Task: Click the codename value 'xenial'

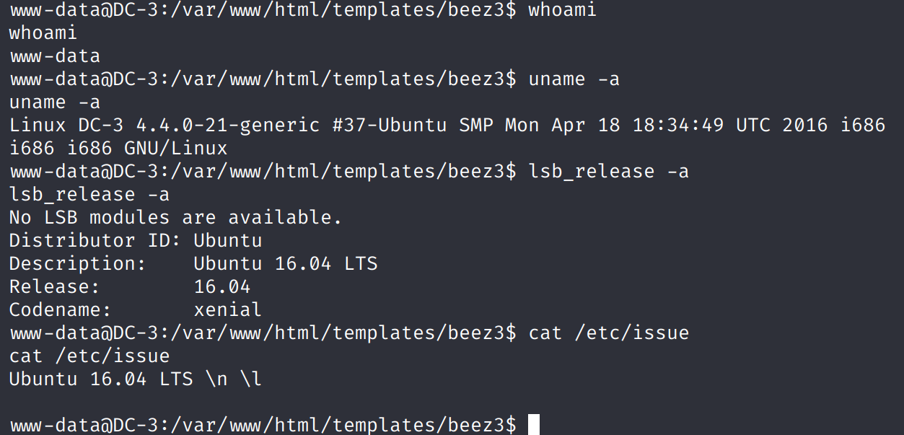Action: point(228,309)
